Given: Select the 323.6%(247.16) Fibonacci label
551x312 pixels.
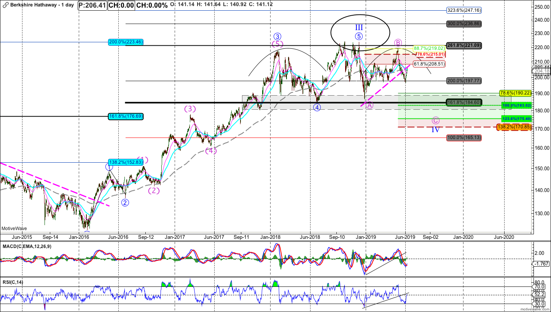Looking at the screenshot, I should click(464, 11).
